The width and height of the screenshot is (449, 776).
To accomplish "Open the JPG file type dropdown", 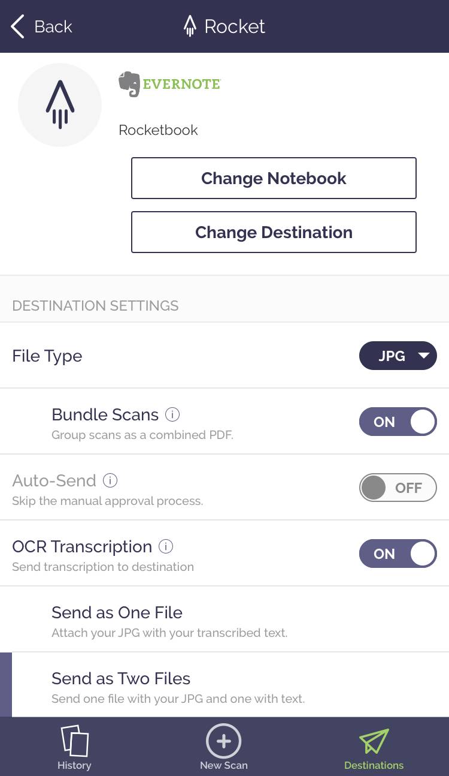I will [x=398, y=356].
